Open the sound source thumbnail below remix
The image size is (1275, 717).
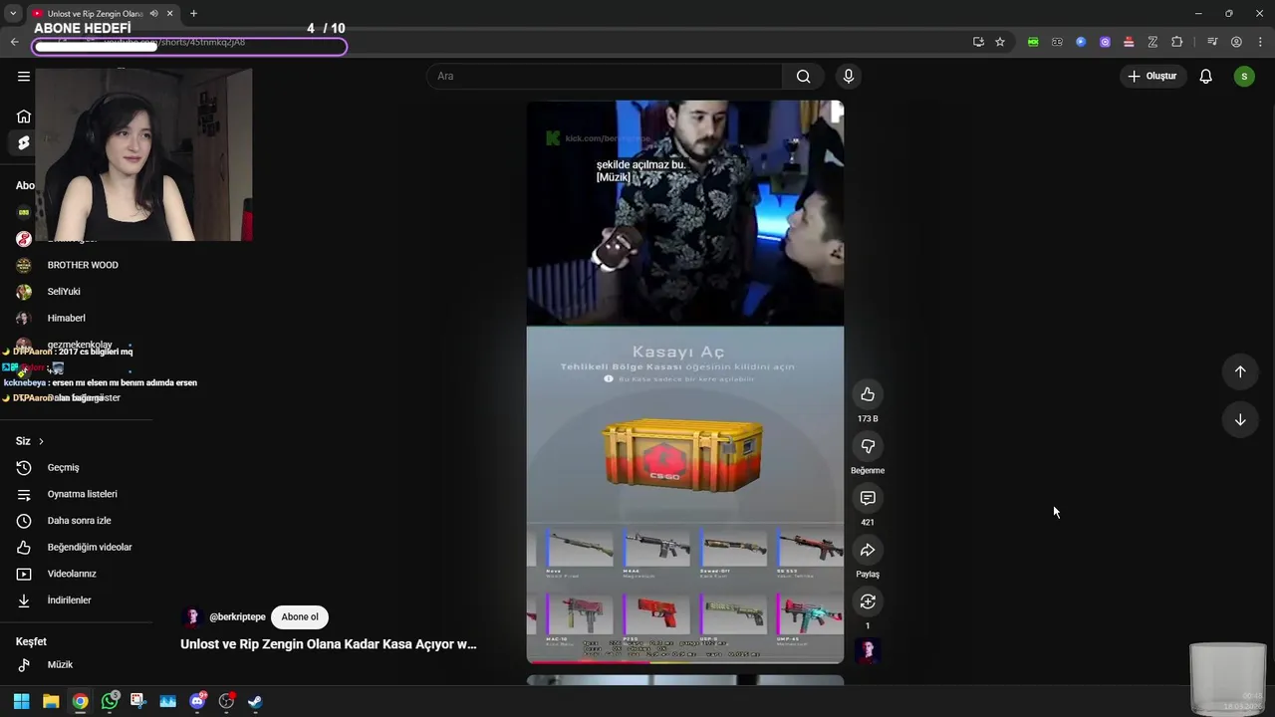868,651
